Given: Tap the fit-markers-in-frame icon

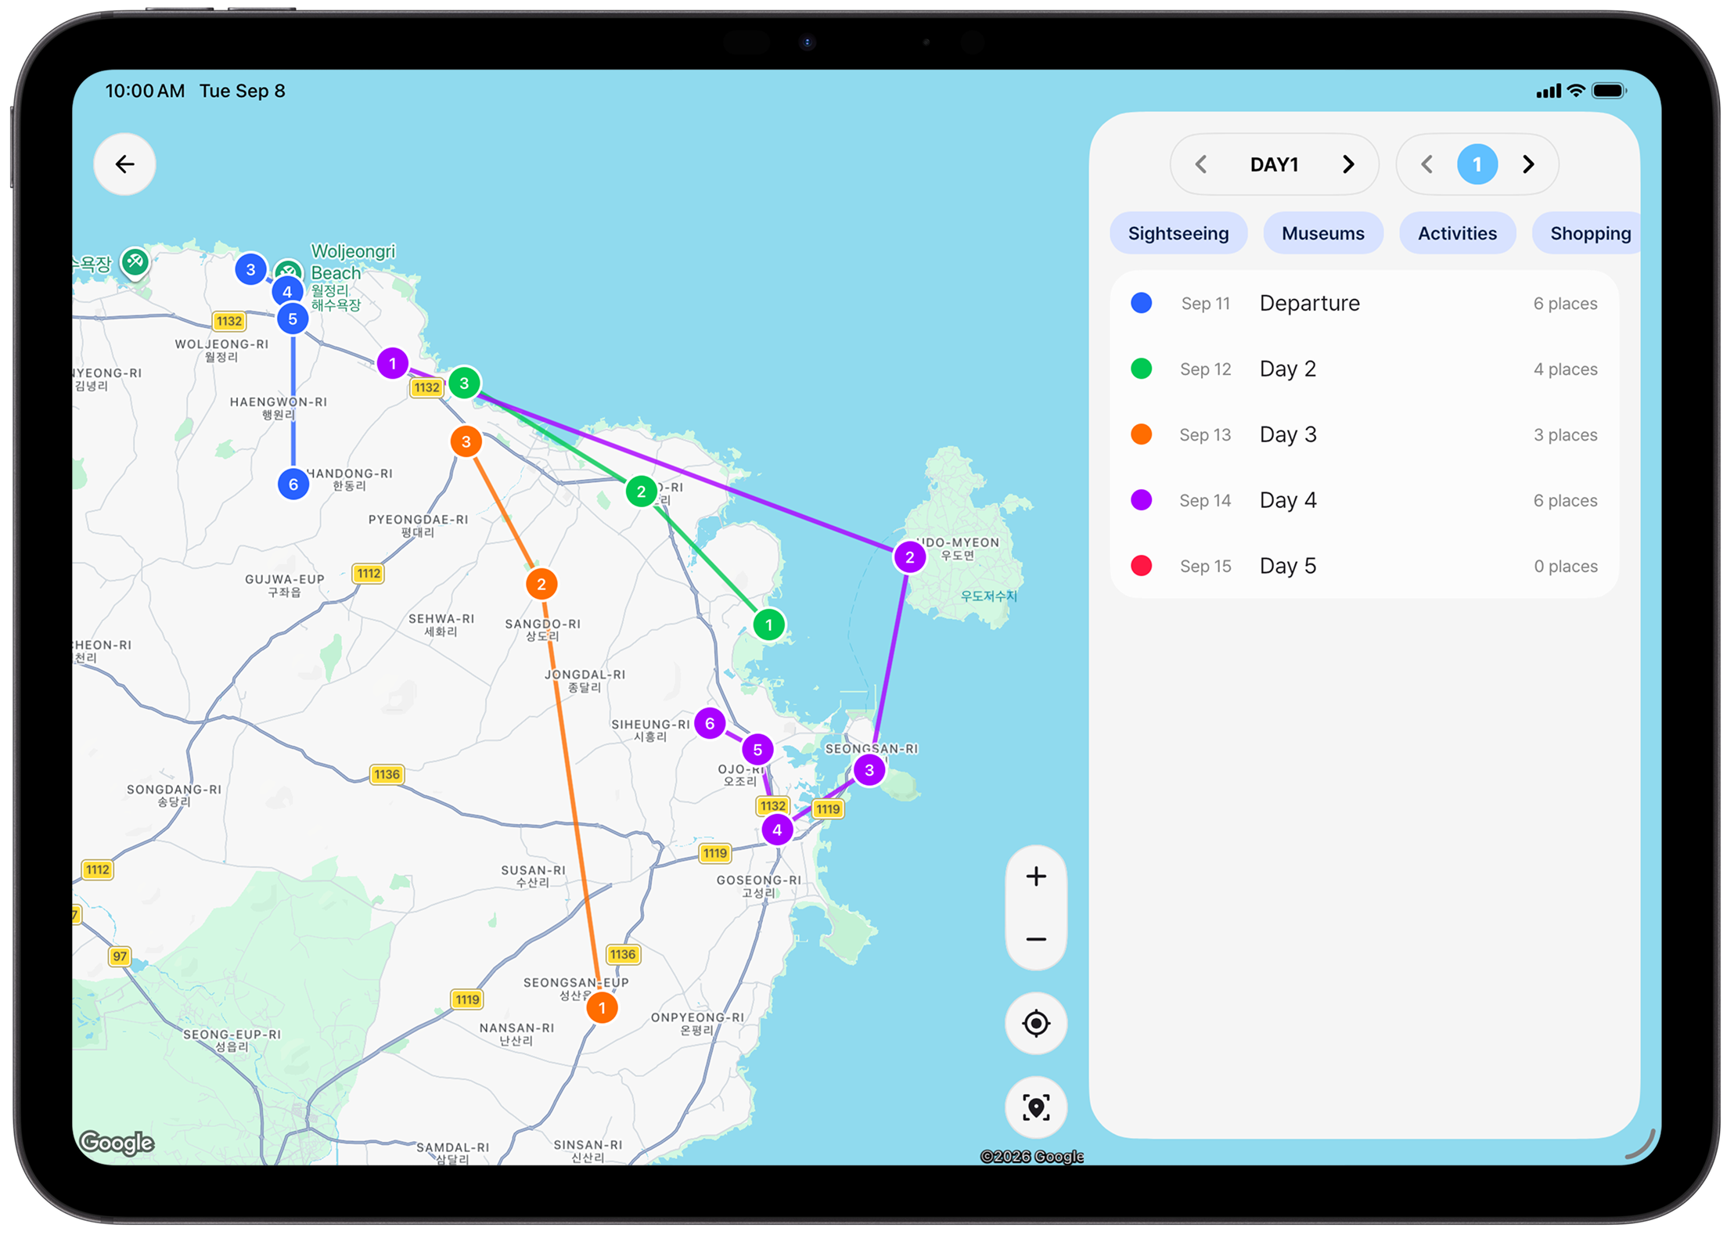Looking at the screenshot, I should (1035, 1107).
